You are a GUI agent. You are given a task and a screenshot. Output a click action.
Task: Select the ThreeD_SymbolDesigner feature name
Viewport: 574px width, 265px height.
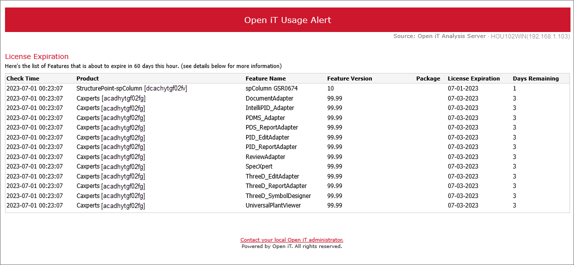tap(278, 195)
